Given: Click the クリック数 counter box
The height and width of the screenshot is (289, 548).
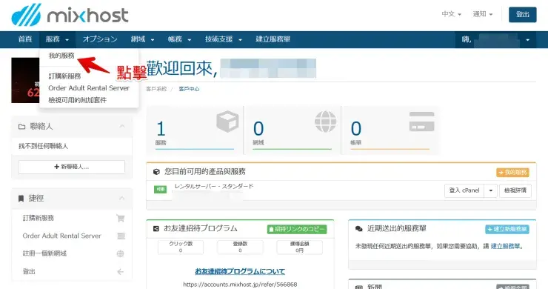Looking at the screenshot, I should click(181, 247).
